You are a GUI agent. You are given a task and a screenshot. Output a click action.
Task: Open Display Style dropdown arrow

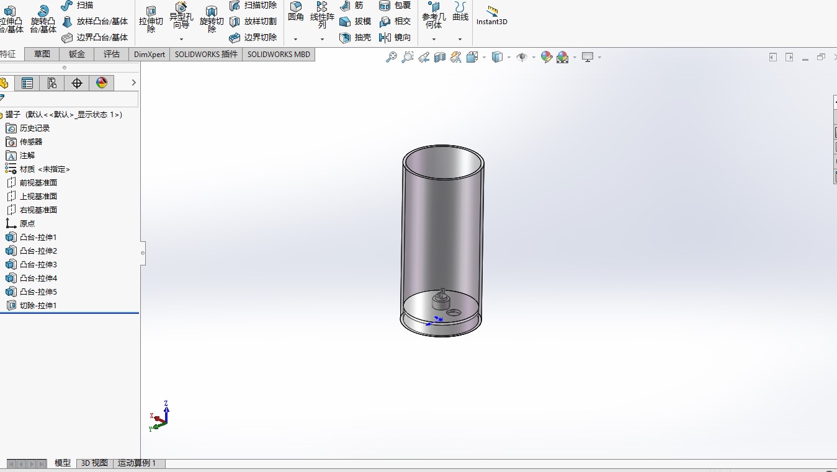(509, 57)
